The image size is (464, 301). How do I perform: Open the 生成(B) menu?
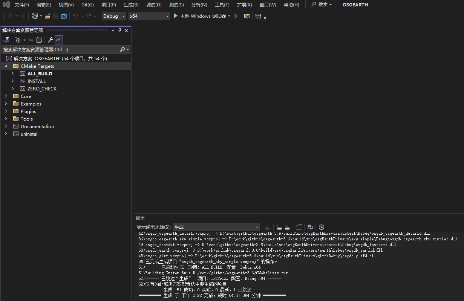(131, 5)
